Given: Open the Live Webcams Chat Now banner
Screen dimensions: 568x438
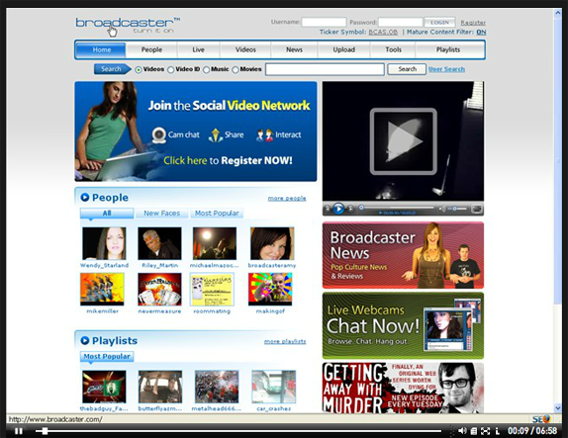Looking at the screenshot, I should (403, 326).
